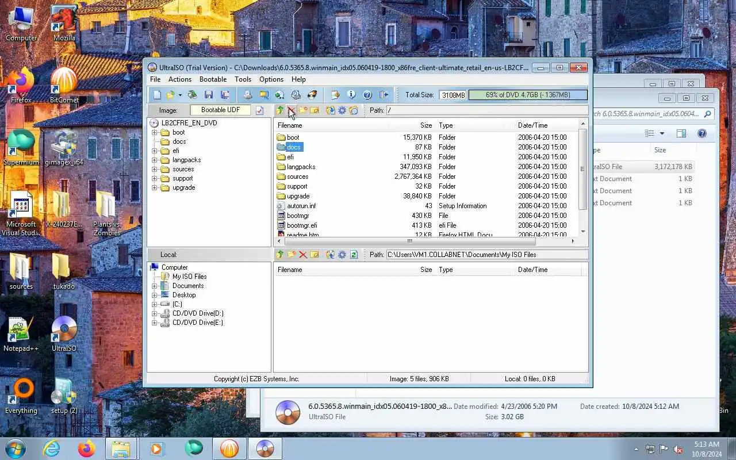Sort image list by Date/Time column header
Image resolution: width=736 pixels, height=460 pixels.
pyautogui.click(x=546, y=125)
